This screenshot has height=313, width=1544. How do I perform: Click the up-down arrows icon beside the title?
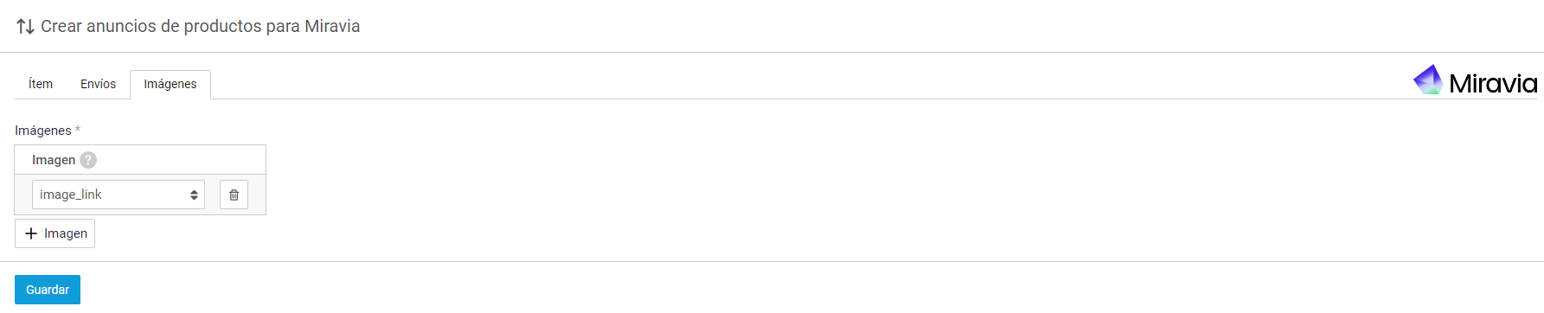click(x=25, y=27)
